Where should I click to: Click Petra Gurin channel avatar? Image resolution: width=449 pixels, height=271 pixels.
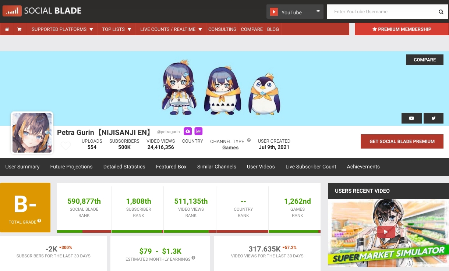(x=32, y=133)
